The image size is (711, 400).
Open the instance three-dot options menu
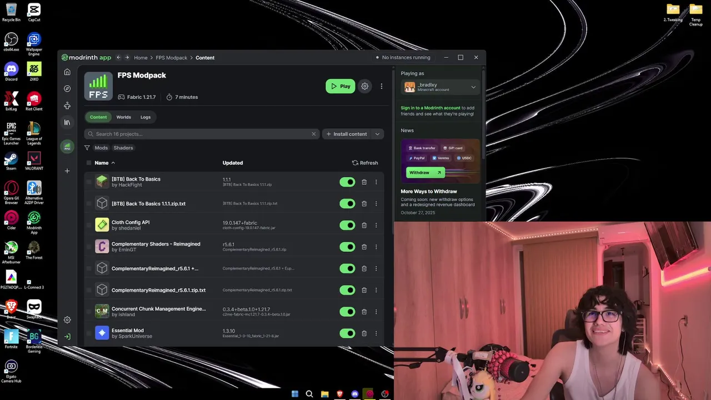382,86
